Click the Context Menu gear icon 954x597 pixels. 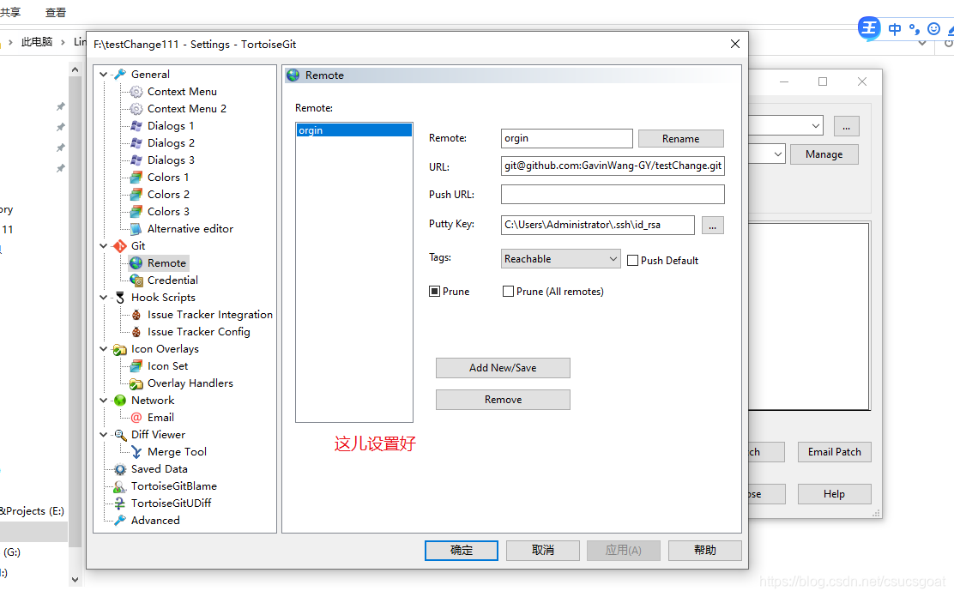[136, 92]
